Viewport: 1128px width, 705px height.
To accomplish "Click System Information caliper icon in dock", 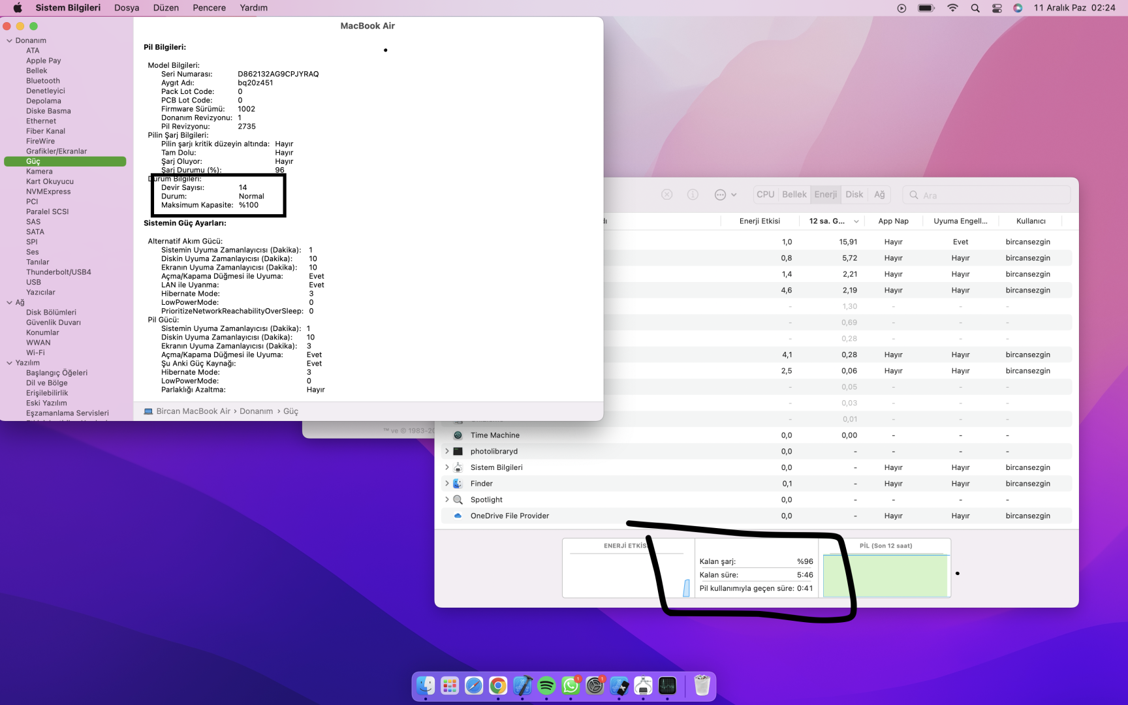I will tap(643, 685).
